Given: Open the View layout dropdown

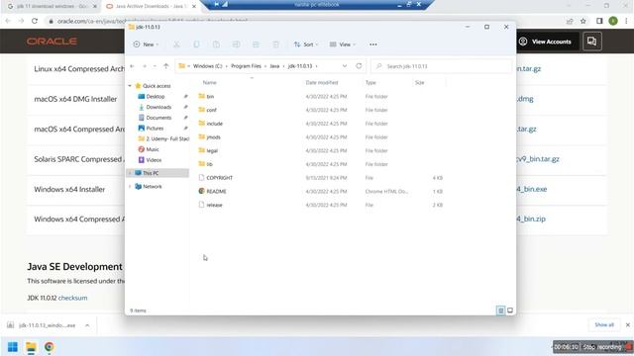Looking at the screenshot, I should tap(342, 44).
